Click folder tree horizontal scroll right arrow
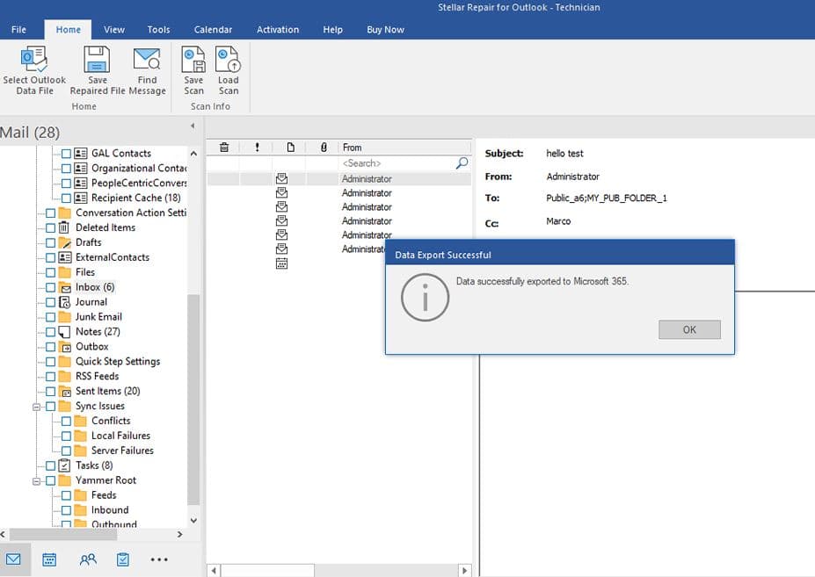Image resolution: width=815 pixels, height=577 pixels. [180, 534]
